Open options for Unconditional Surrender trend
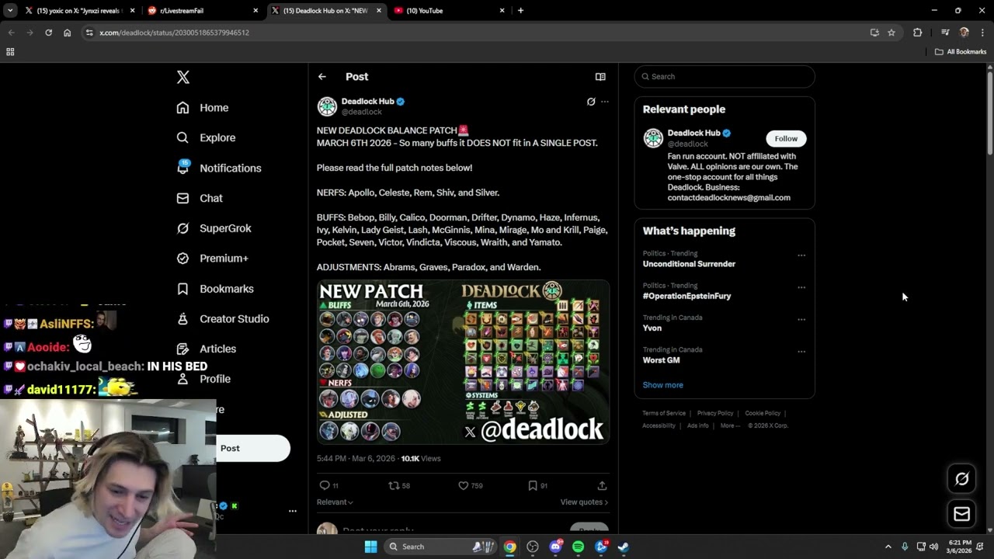 pyautogui.click(x=801, y=255)
